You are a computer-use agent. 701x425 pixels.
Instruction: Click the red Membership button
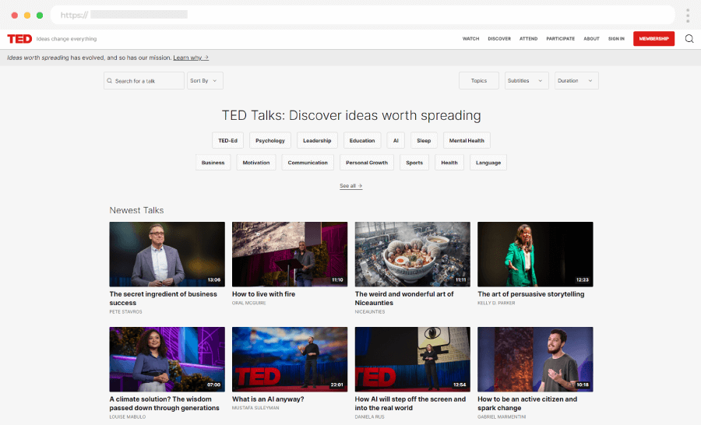(x=653, y=39)
